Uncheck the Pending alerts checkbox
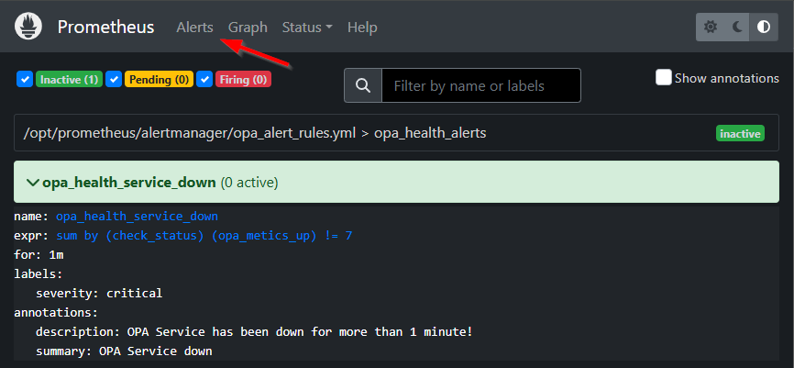794x368 pixels. [x=114, y=79]
